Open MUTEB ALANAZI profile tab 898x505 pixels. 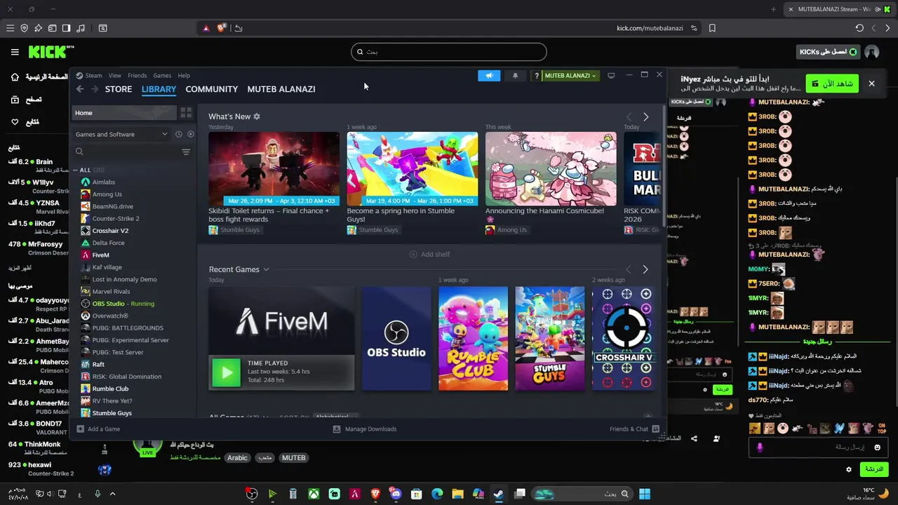pyautogui.click(x=281, y=89)
